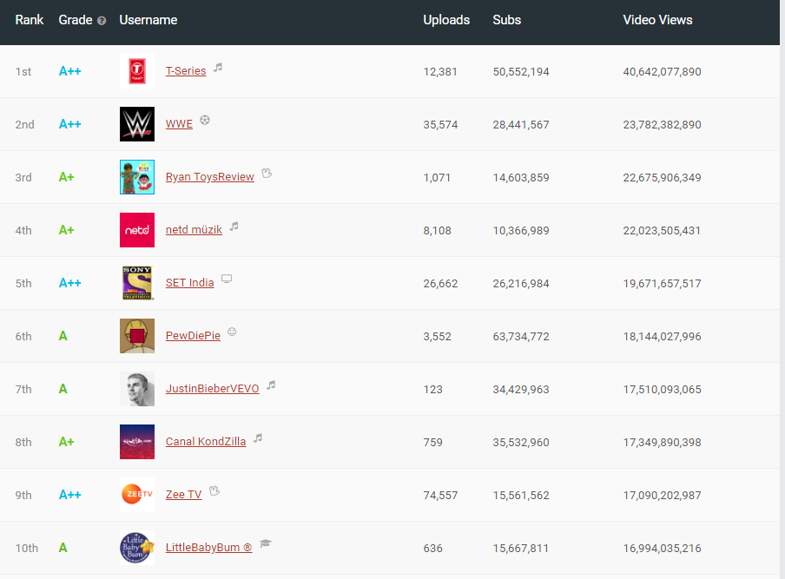The image size is (785, 579).
Task: Select video views value 18,144,027,996
Action: [663, 337]
